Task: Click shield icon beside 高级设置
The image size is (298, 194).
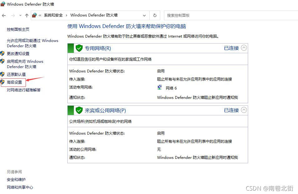Action: click(x=2, y=82)
